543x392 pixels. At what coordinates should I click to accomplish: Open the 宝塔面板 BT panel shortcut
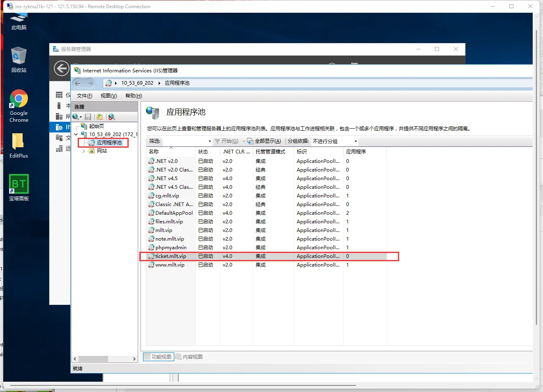pos(18,188)
